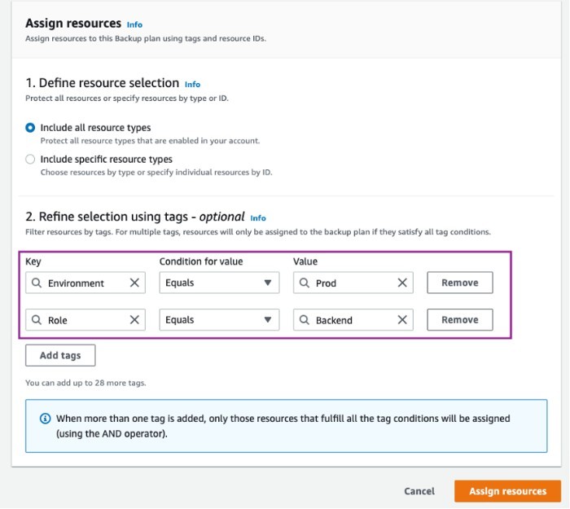This screenshot has height=509, width=570.
Task: Click into the Backend value input
Action: pos(353,320)
